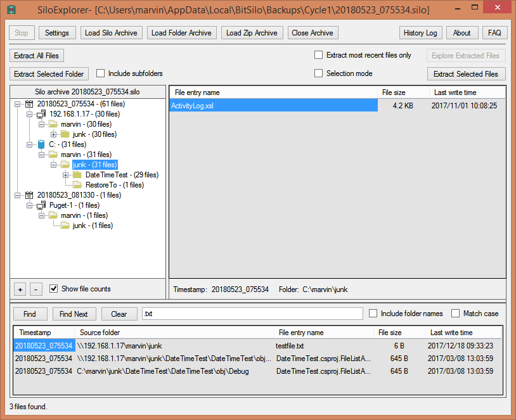The height and width of the screenshot is (420, 516).
Task: Click Load Zip Archive
Action: [252, 33]
